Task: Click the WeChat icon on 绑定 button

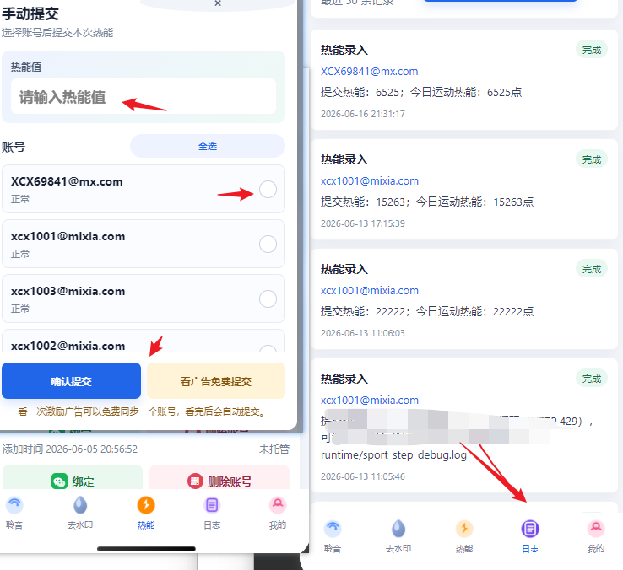Action: point(60,481)
